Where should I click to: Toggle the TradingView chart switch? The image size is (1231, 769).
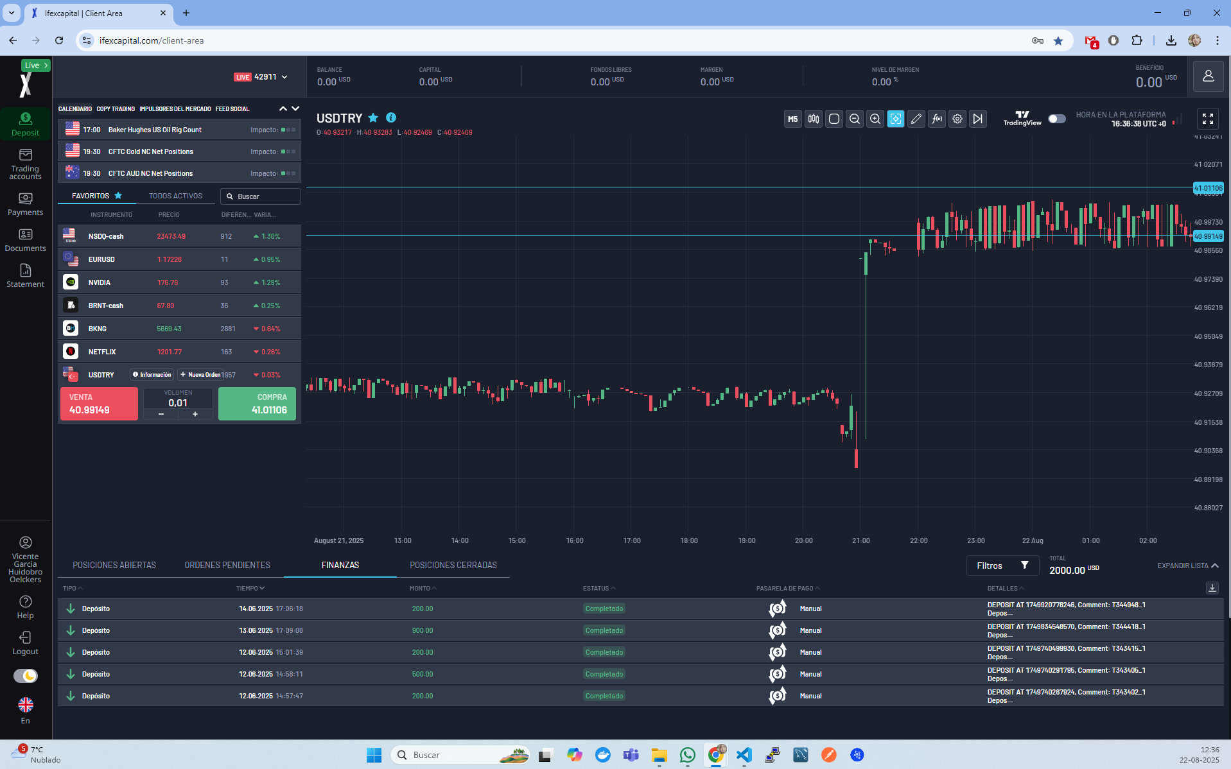point(1056,119)
